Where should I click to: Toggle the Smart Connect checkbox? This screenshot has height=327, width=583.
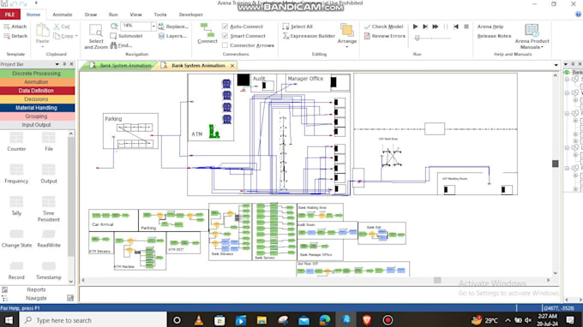pyautogui.click(x=225, y=36)
